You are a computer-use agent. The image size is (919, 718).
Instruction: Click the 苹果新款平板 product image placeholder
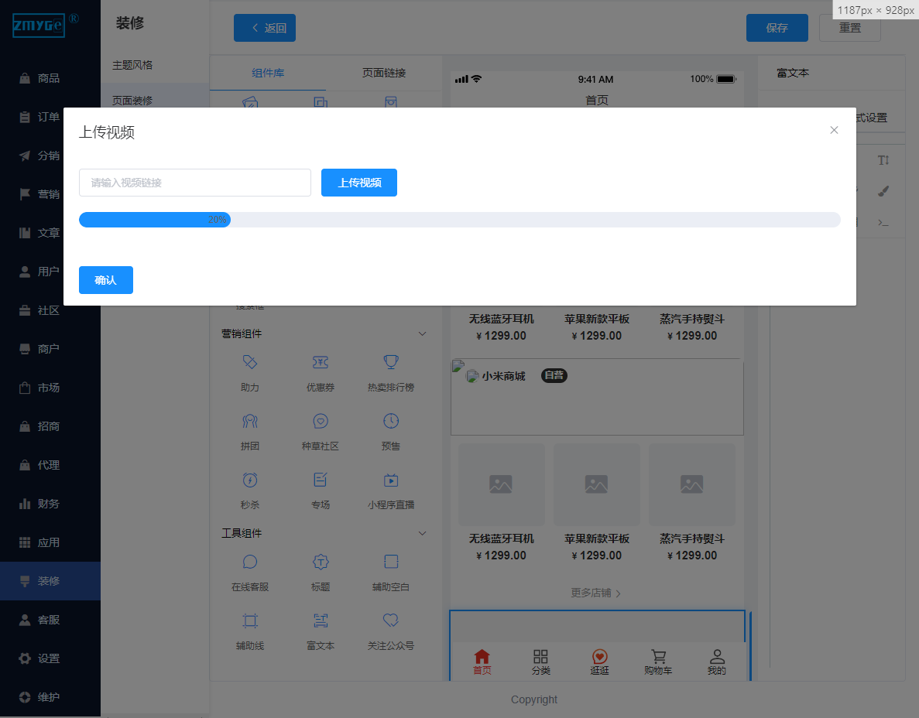click(x=597, y=484)
